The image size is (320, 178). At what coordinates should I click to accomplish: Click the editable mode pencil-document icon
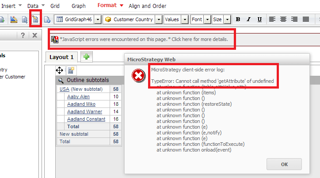(x=35, y=19)
